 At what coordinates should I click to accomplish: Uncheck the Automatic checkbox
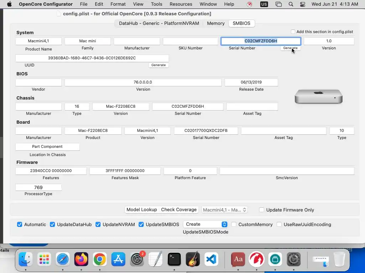[20, 225]
